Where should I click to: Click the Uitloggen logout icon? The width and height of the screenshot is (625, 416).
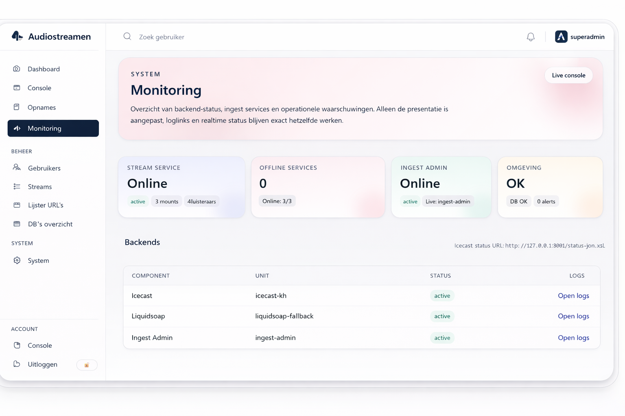point(16,364)
